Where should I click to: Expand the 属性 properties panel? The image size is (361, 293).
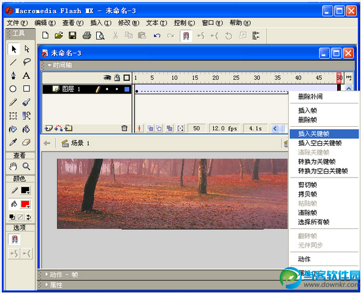[46, 285]
